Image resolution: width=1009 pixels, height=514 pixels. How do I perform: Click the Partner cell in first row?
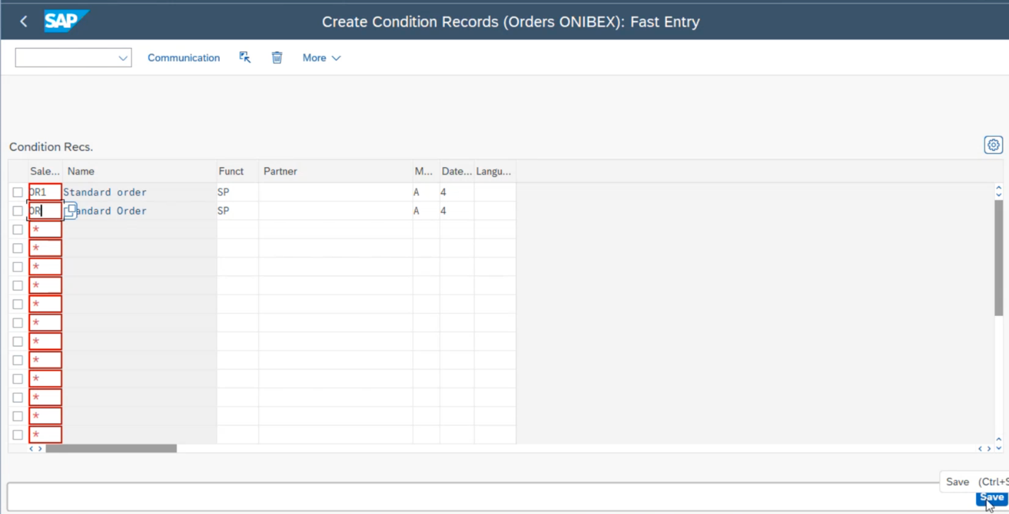pos(336,192)
